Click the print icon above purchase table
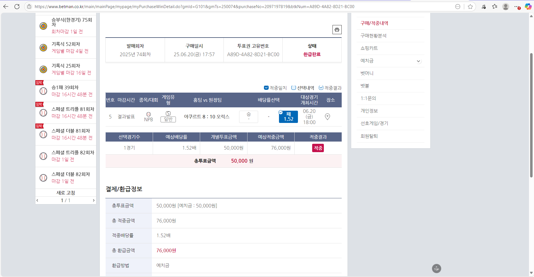This screenshot has width=534, height=277. (337, 30)
